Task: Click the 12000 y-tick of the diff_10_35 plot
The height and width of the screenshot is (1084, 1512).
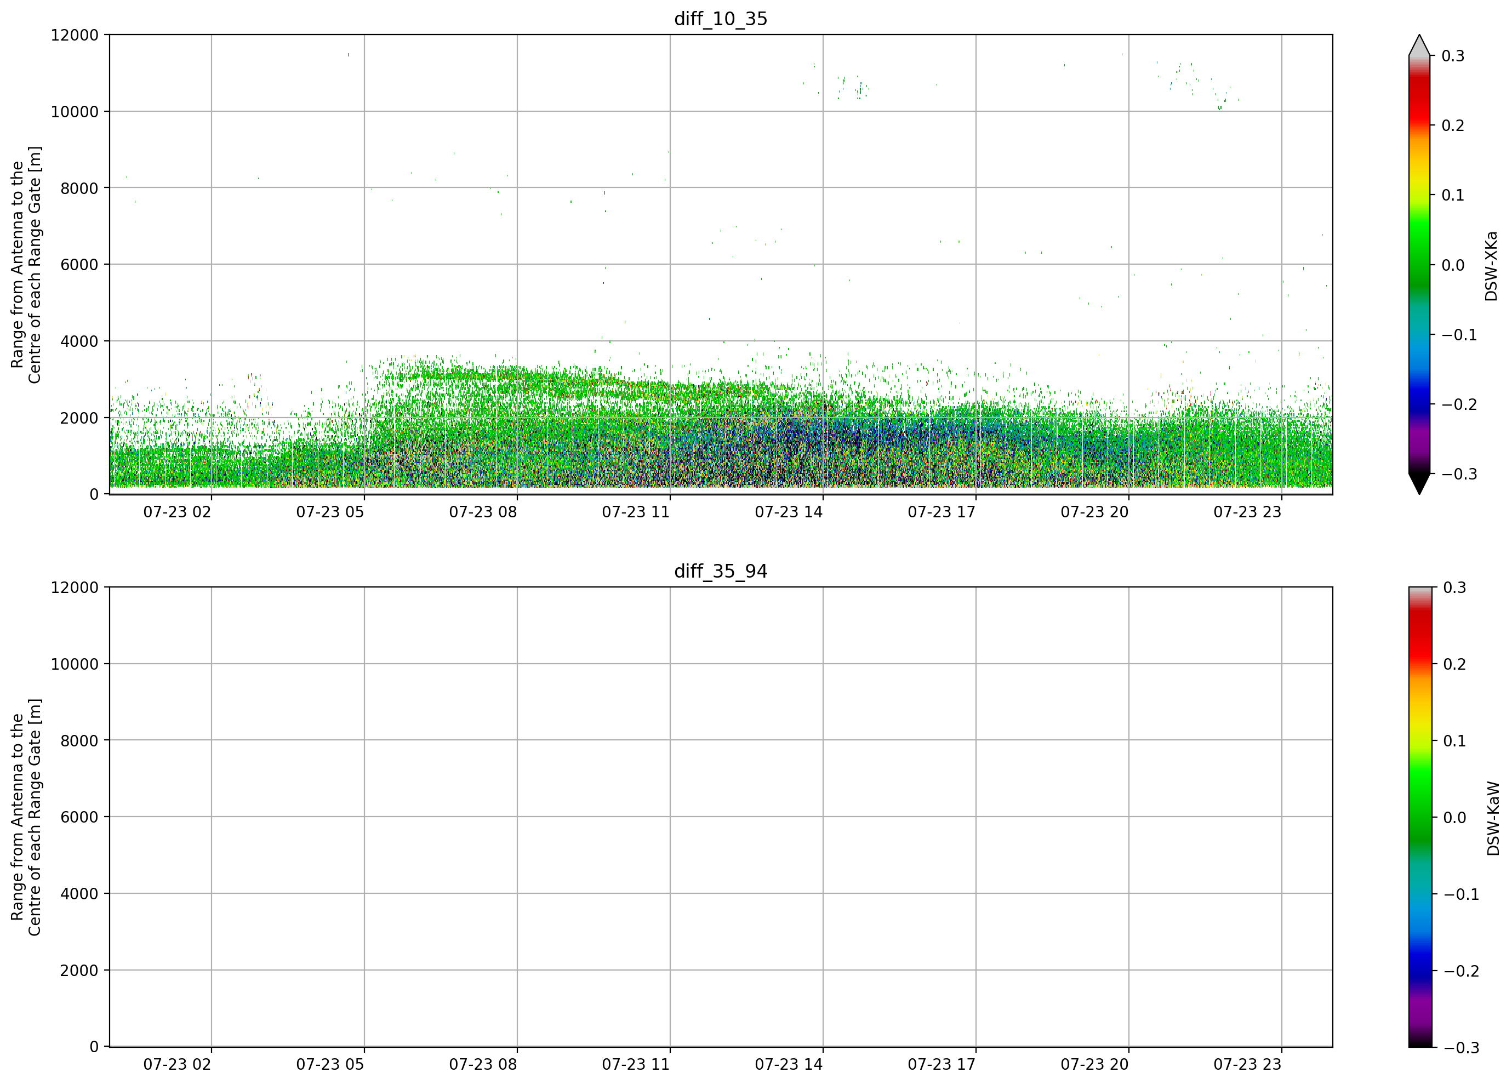Action: coord(75,35)
